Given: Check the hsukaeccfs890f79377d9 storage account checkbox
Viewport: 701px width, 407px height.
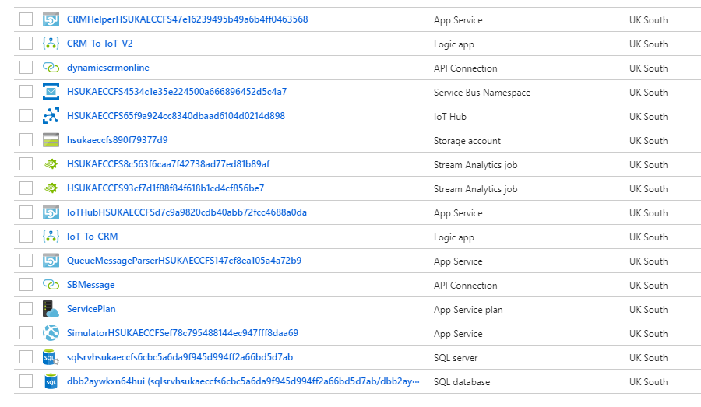Looking at the screenshot, I should click(x=26, y=140).
